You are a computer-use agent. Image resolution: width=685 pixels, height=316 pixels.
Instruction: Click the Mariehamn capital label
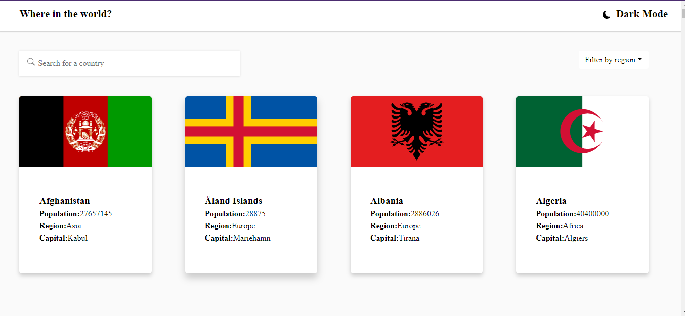[251, 238]
